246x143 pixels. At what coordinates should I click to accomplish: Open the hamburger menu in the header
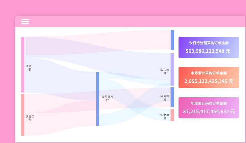[x=25, y=22]
